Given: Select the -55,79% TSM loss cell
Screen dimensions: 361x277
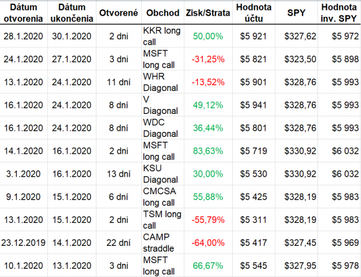Looking at the screenshot, I should (208, 220).
